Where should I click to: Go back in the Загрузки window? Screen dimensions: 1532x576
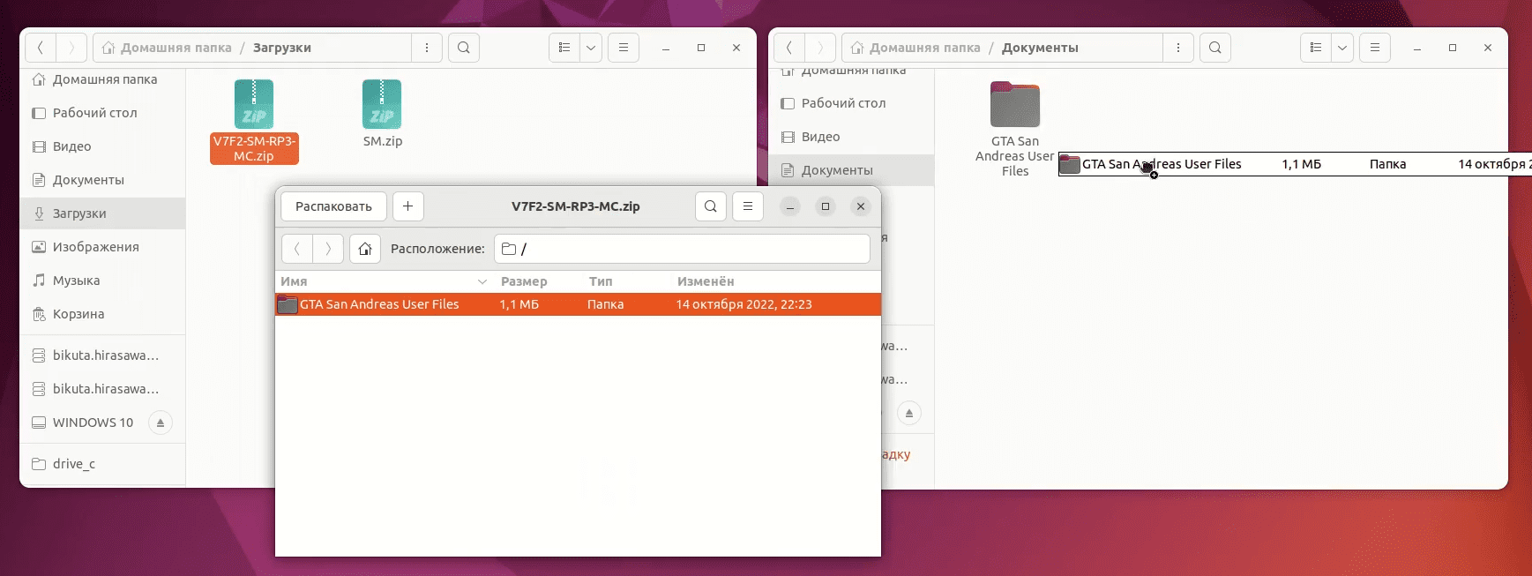[x=41, y=48]
